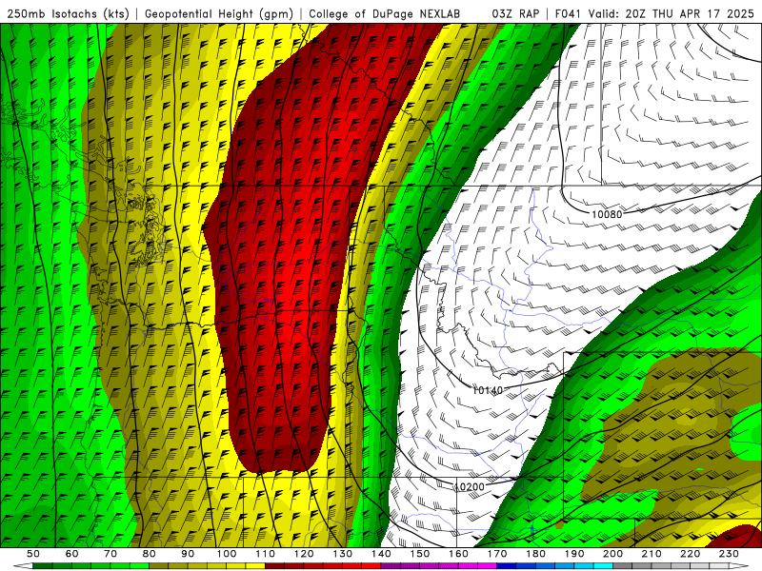Click the 160 value on the color scale
The width and height of the screenshot is (762, 571).
[459, 554]
